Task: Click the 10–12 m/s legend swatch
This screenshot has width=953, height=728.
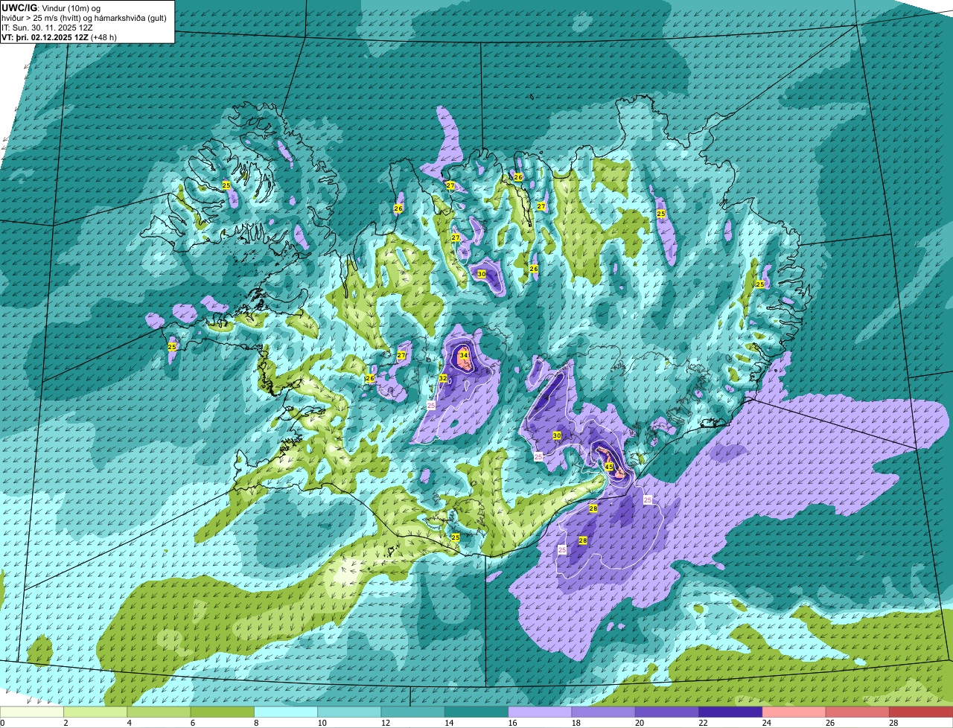Action: pos(349,712)
